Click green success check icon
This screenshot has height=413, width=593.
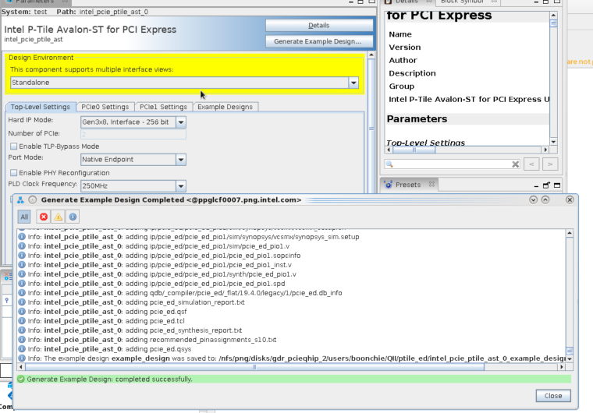[x=21, y=379]
